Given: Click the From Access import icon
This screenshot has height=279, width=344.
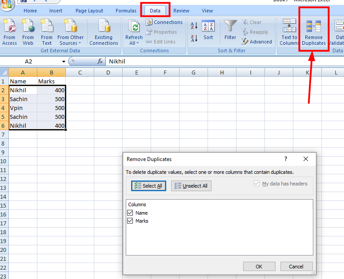Looking at the screenshot, I should 9,32.
